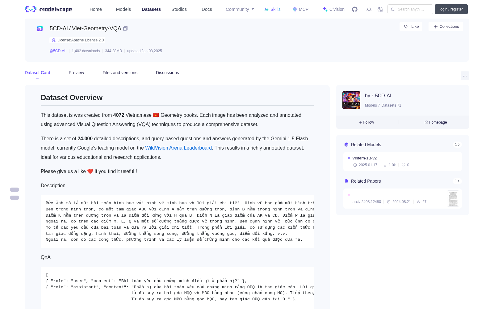Switch to Files and versions tab
This screenshot has height=309, width=494.
(x=120, y=73)
